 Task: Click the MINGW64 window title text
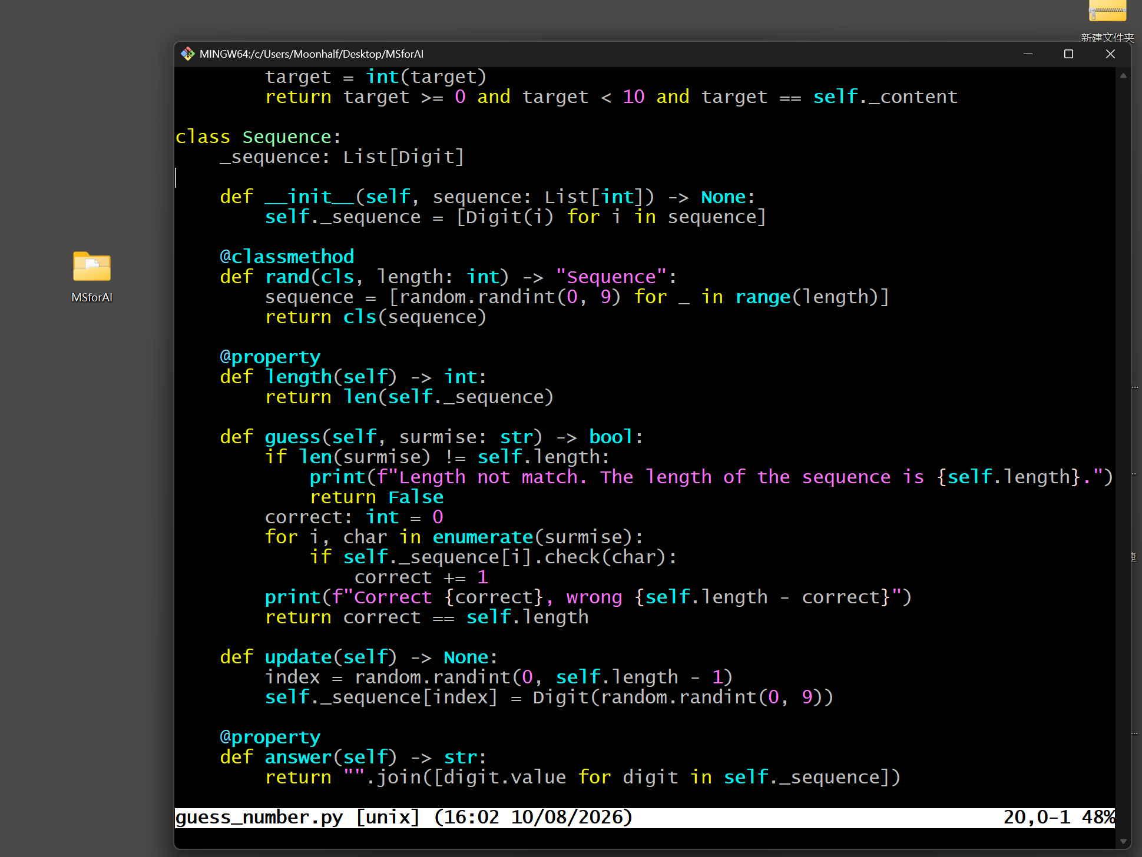click(312, 54)
